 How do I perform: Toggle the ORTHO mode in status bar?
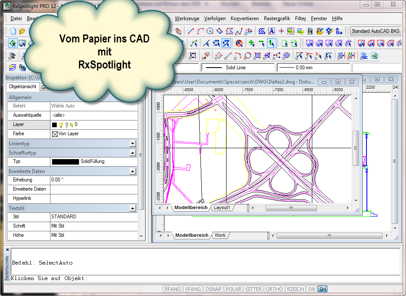click(x=274, y=289)
